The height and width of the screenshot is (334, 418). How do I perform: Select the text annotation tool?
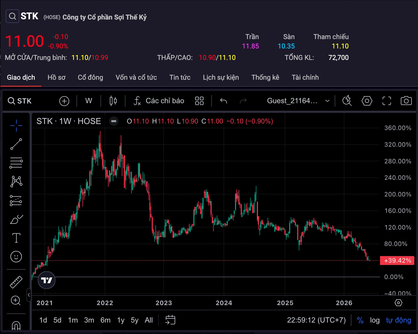coord(16,238)
